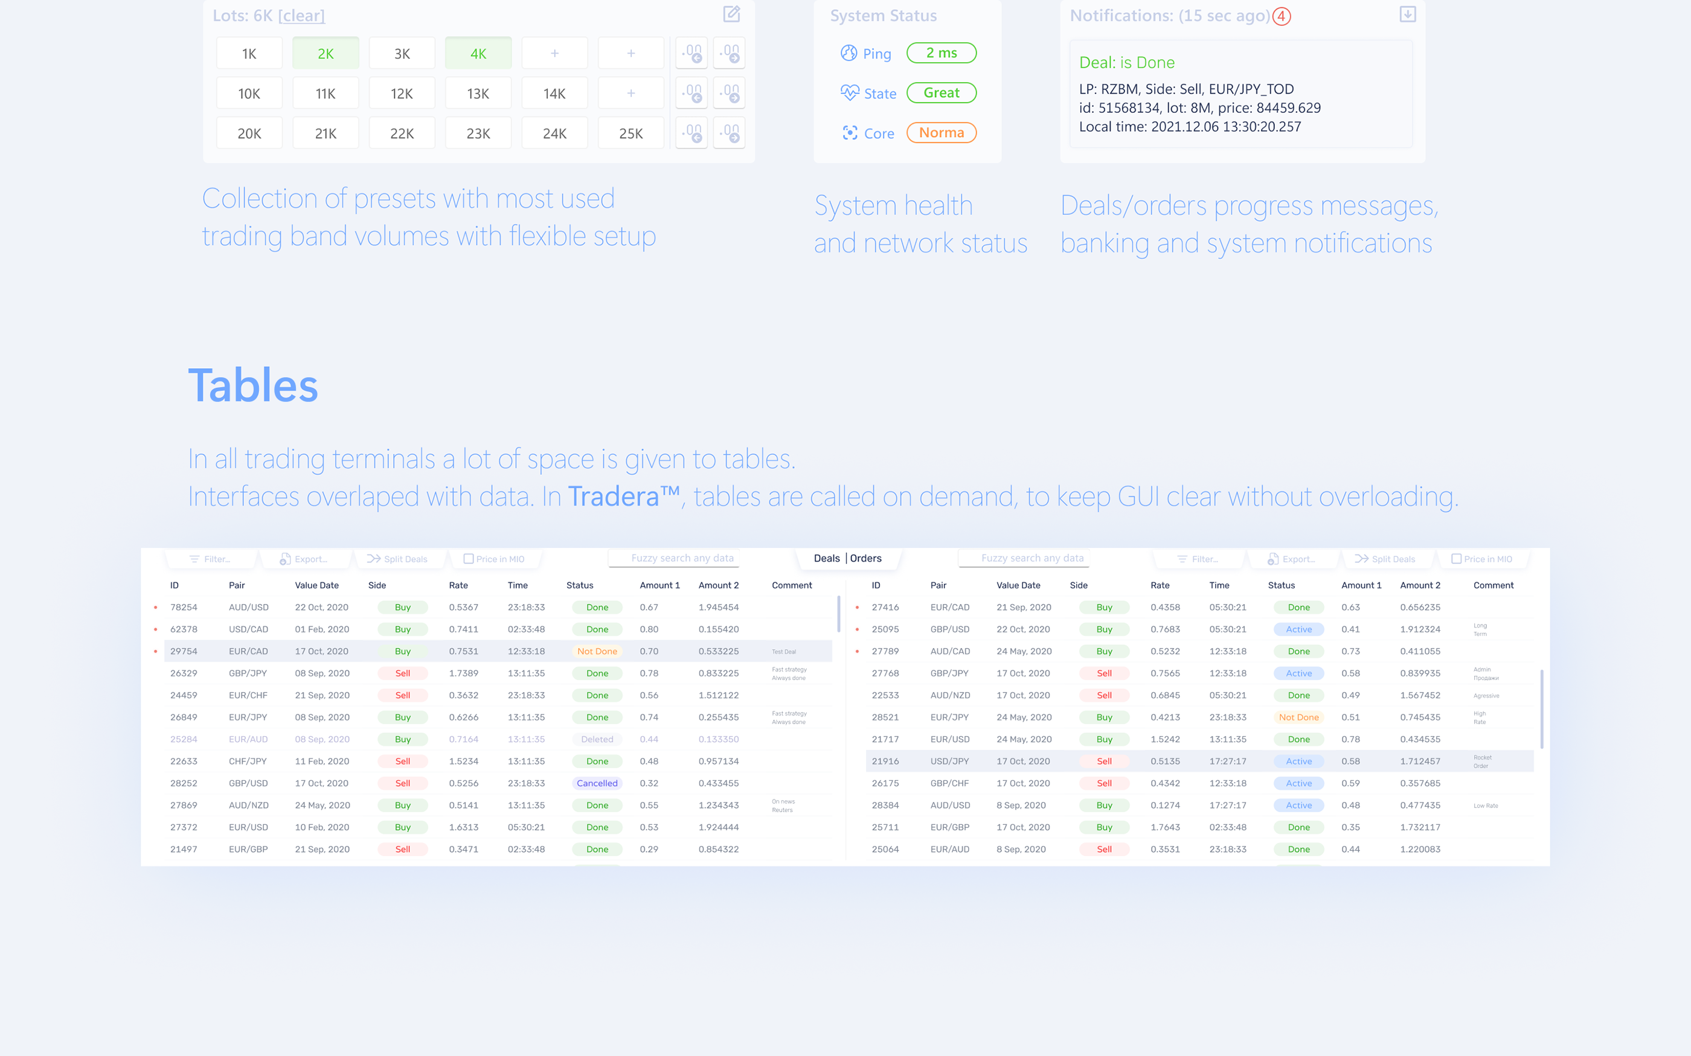This screenshot has width=1691, height=1056.
Task: Select the Deals tab
Action: (827, 558)
